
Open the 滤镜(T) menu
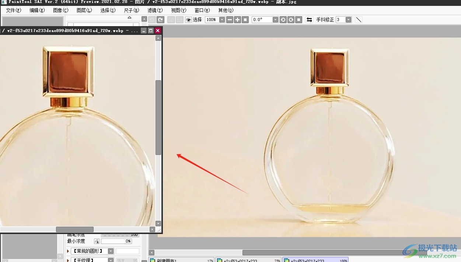point(155,10)
